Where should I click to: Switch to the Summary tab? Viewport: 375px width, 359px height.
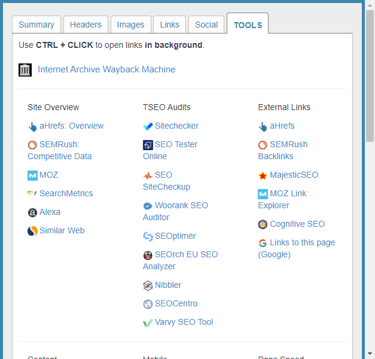pyautogui.click(x=36, y=25)
